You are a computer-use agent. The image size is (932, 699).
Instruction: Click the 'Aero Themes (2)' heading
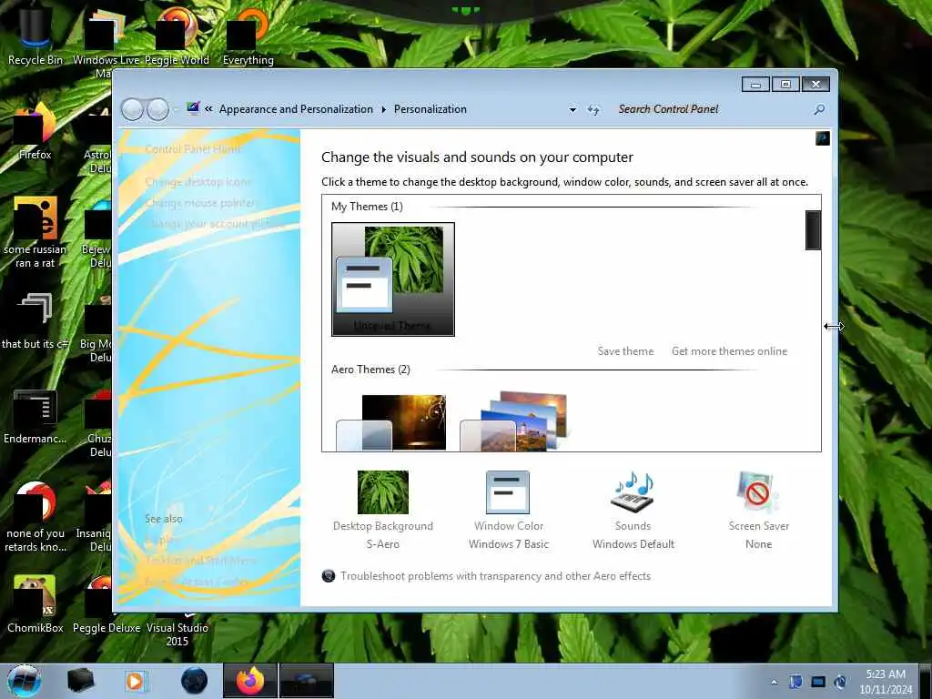coord(370,370)
